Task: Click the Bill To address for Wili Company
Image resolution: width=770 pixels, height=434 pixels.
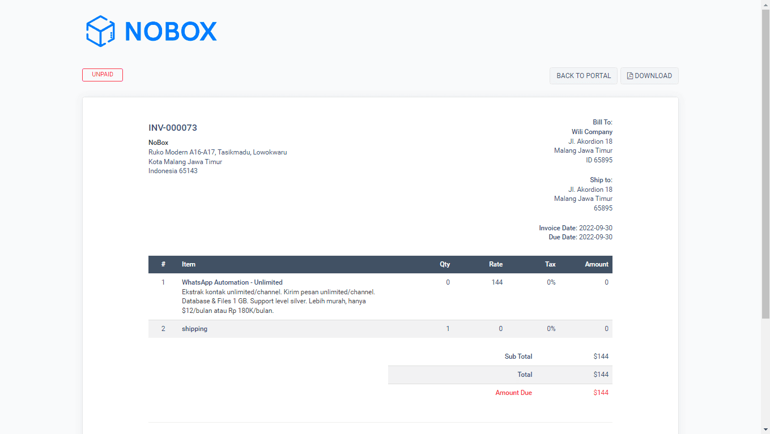Action: pyautogui.click(x=583, y=141)
